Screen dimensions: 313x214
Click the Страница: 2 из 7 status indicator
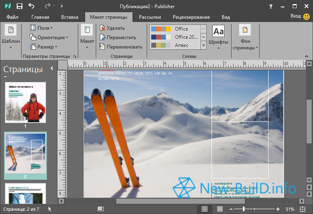tap(21, 209)
